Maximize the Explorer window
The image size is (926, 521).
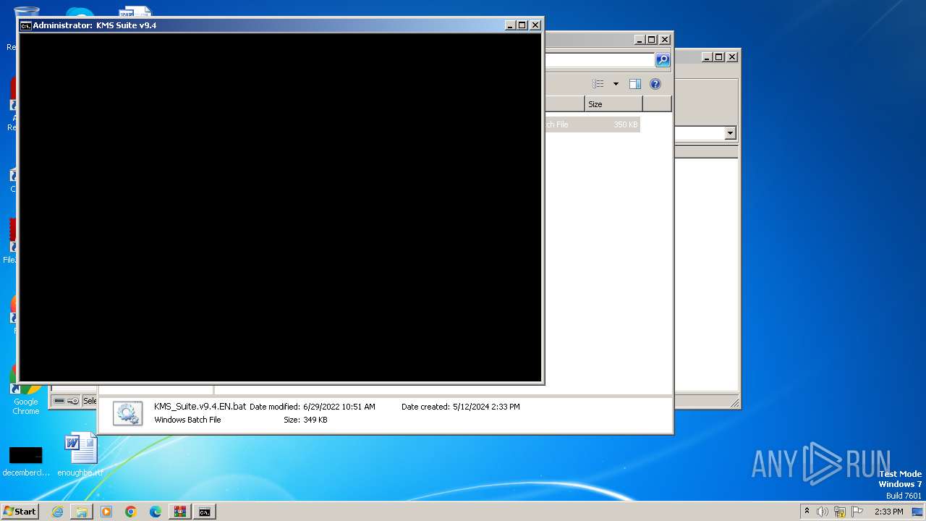point(652,40)
